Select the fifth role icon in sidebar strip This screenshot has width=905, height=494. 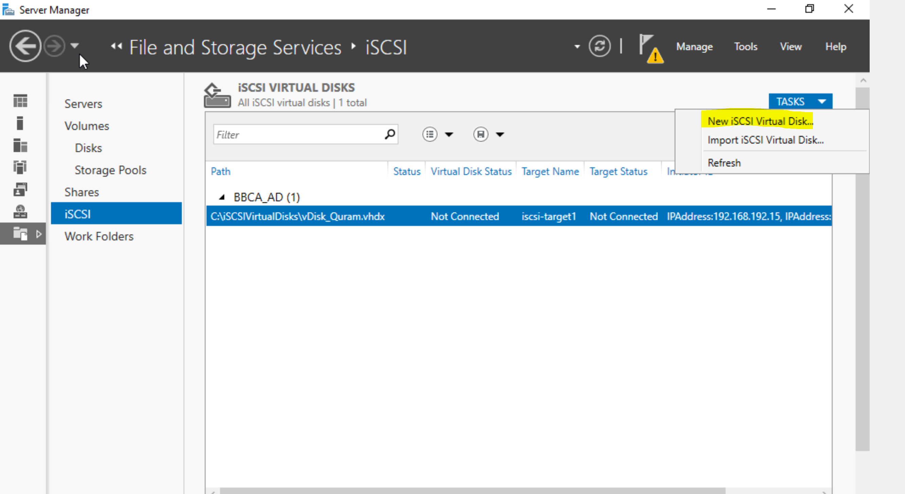pos(20,189)
